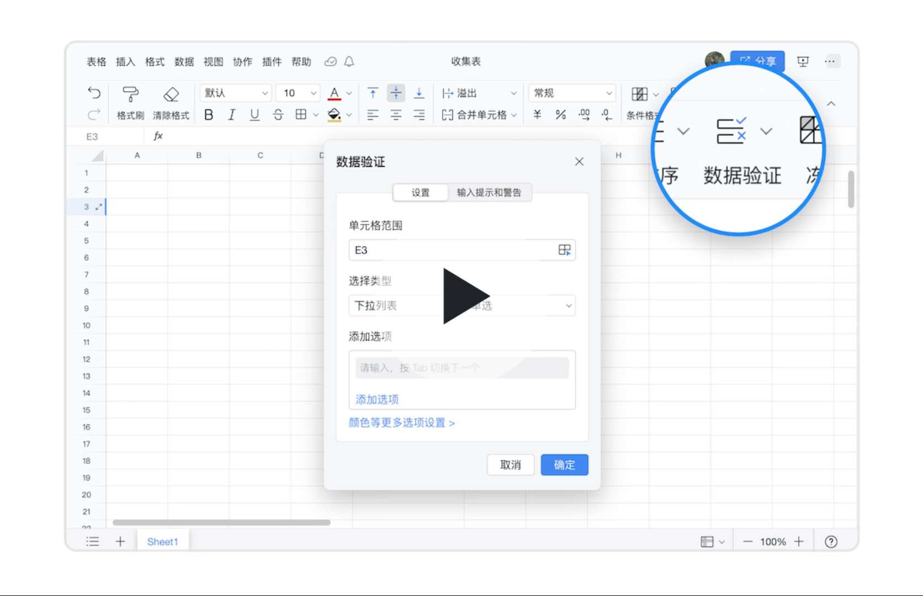Open the 插入 menu

tap(125, 61)
